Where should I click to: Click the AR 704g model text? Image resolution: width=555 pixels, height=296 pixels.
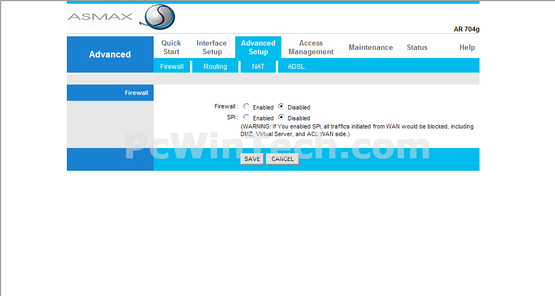(x=466, y=29)
